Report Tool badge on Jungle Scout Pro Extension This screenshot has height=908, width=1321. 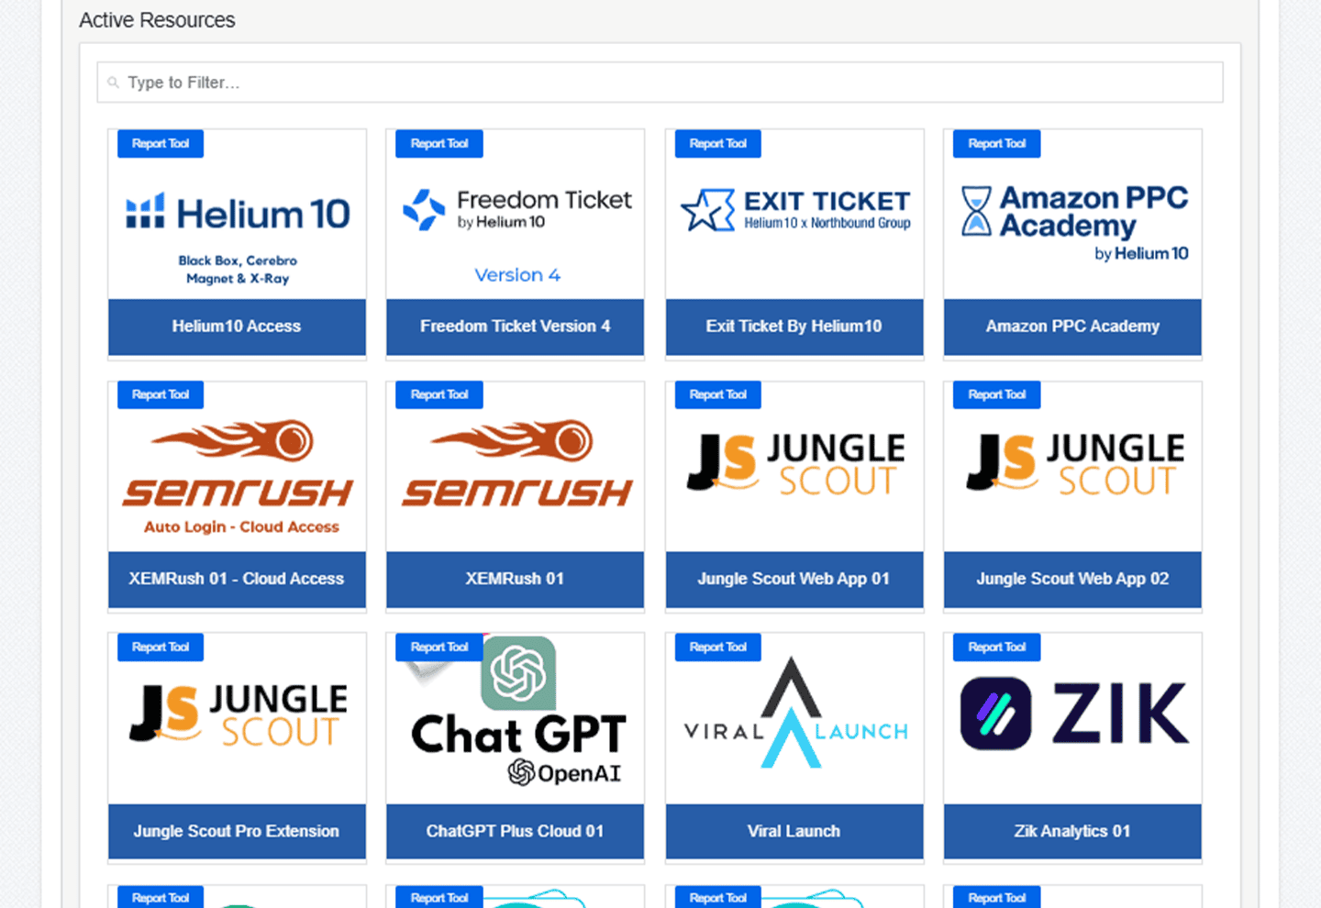pyautogui.click(x=161, y=648)
